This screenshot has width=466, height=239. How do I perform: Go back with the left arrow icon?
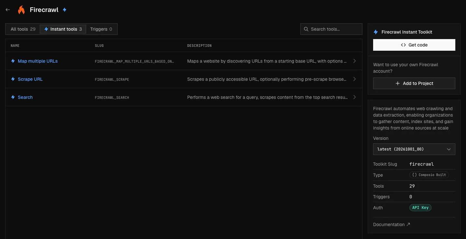pyautogui.click(x=8, y=10)
